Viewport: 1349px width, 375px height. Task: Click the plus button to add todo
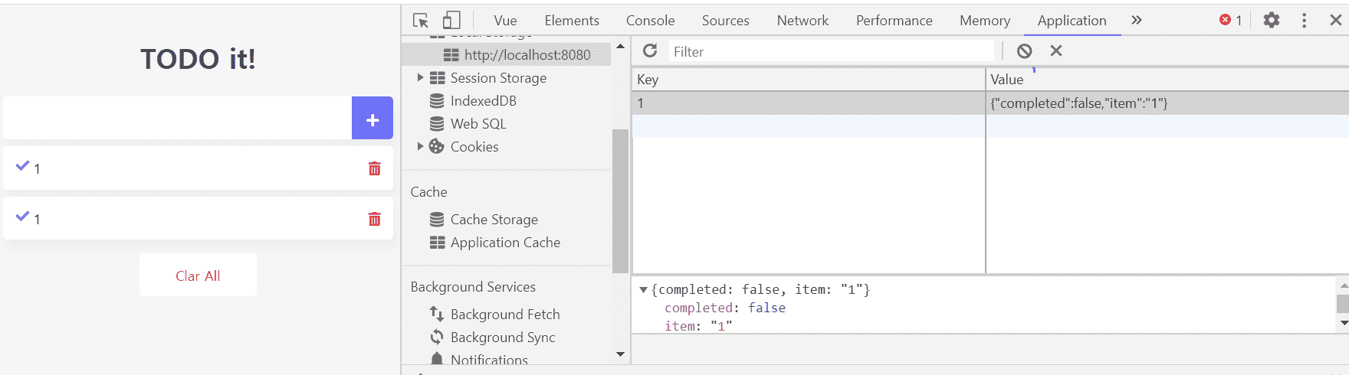[373, 119]
